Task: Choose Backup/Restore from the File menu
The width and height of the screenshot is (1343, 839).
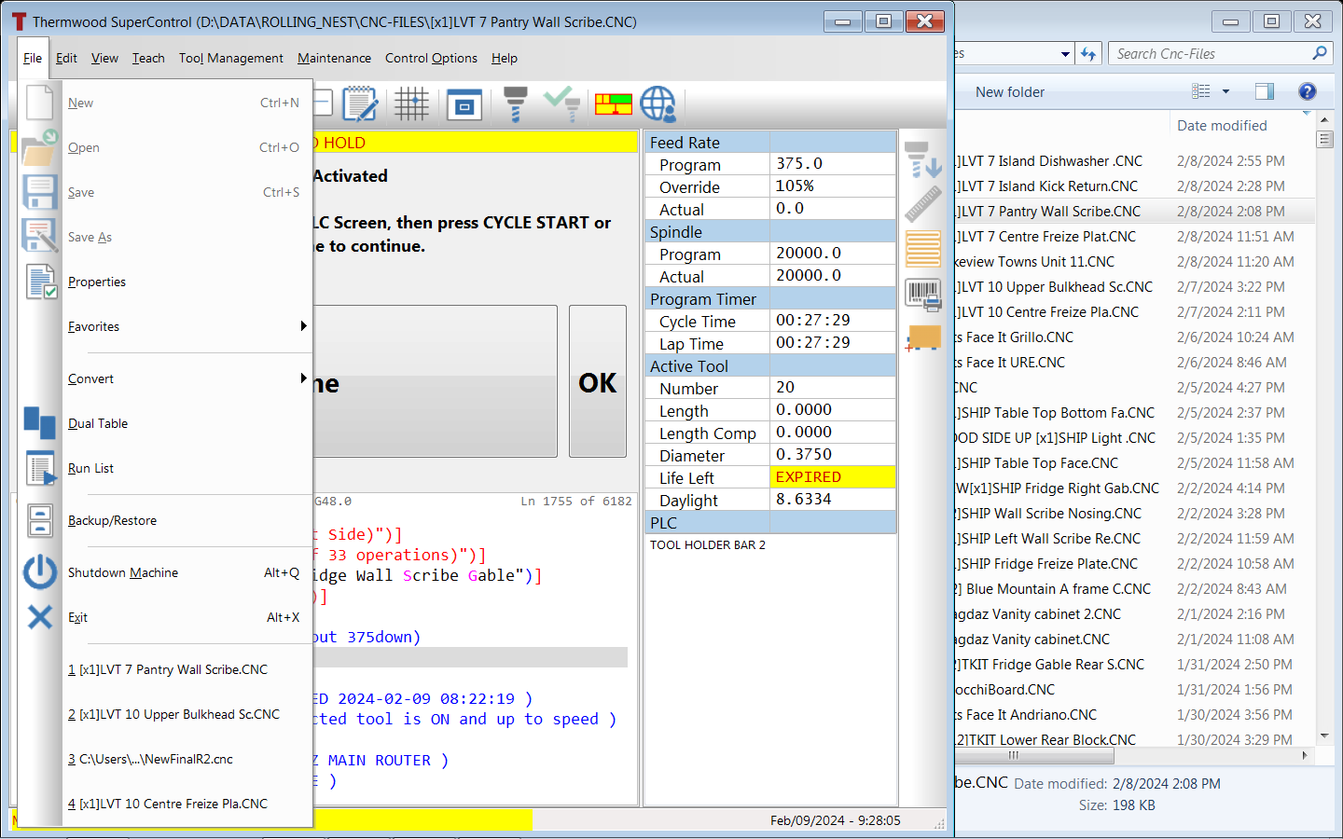Action: click(112, 520)
